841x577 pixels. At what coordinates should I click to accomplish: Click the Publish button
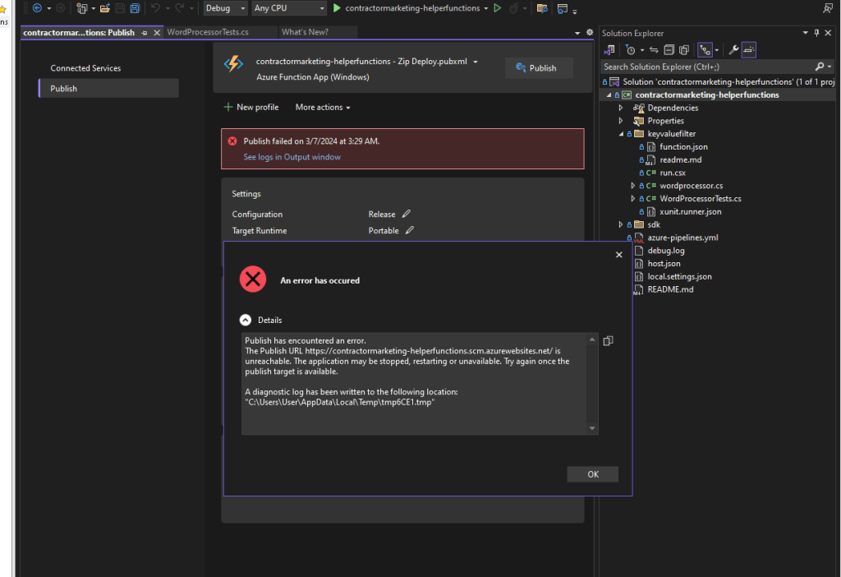coord(539,68)
